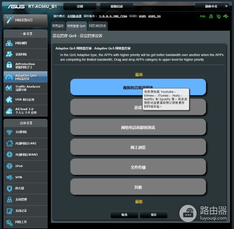Click the 注销 logout button
The height and width of the screenshot is (229, 234).
click(80, 6)
